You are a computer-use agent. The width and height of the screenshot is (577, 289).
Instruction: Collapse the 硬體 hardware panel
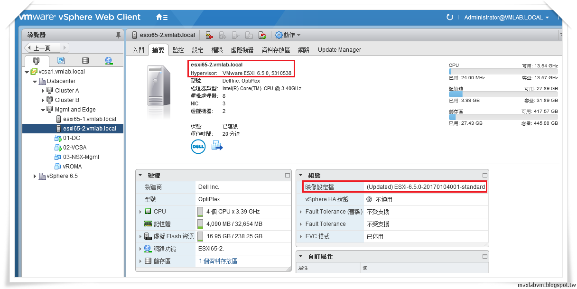pyautogui.click(x=141, y=175)
